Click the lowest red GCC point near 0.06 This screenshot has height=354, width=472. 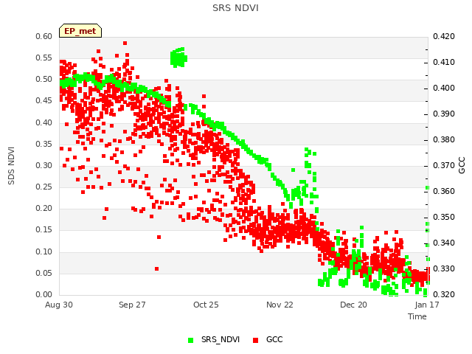tap(156, 268)
